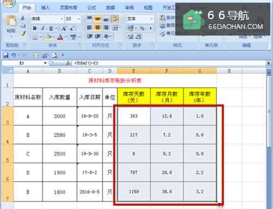Click the Fill Color bucket icon
273x209 pixels.
coord(49,37)
